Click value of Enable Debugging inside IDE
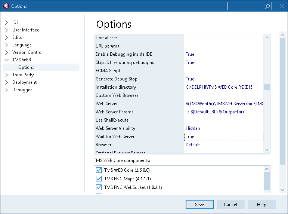The height and width of the screenshot is (214, 288). 190,54
